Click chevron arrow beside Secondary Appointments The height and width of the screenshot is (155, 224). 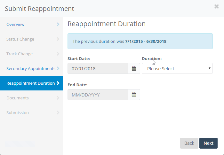[x=58, y=68]
